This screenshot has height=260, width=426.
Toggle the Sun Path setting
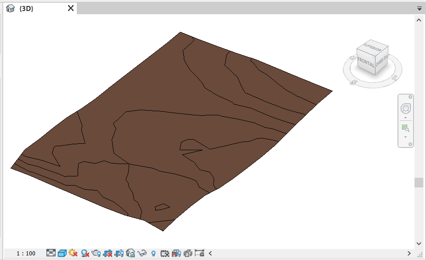click(73, 253)
